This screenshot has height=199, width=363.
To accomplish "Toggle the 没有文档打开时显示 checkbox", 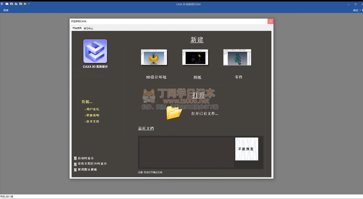I will point(75,164).
